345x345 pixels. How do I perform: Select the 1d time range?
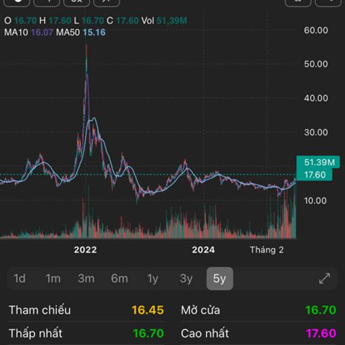coord(20,278)
